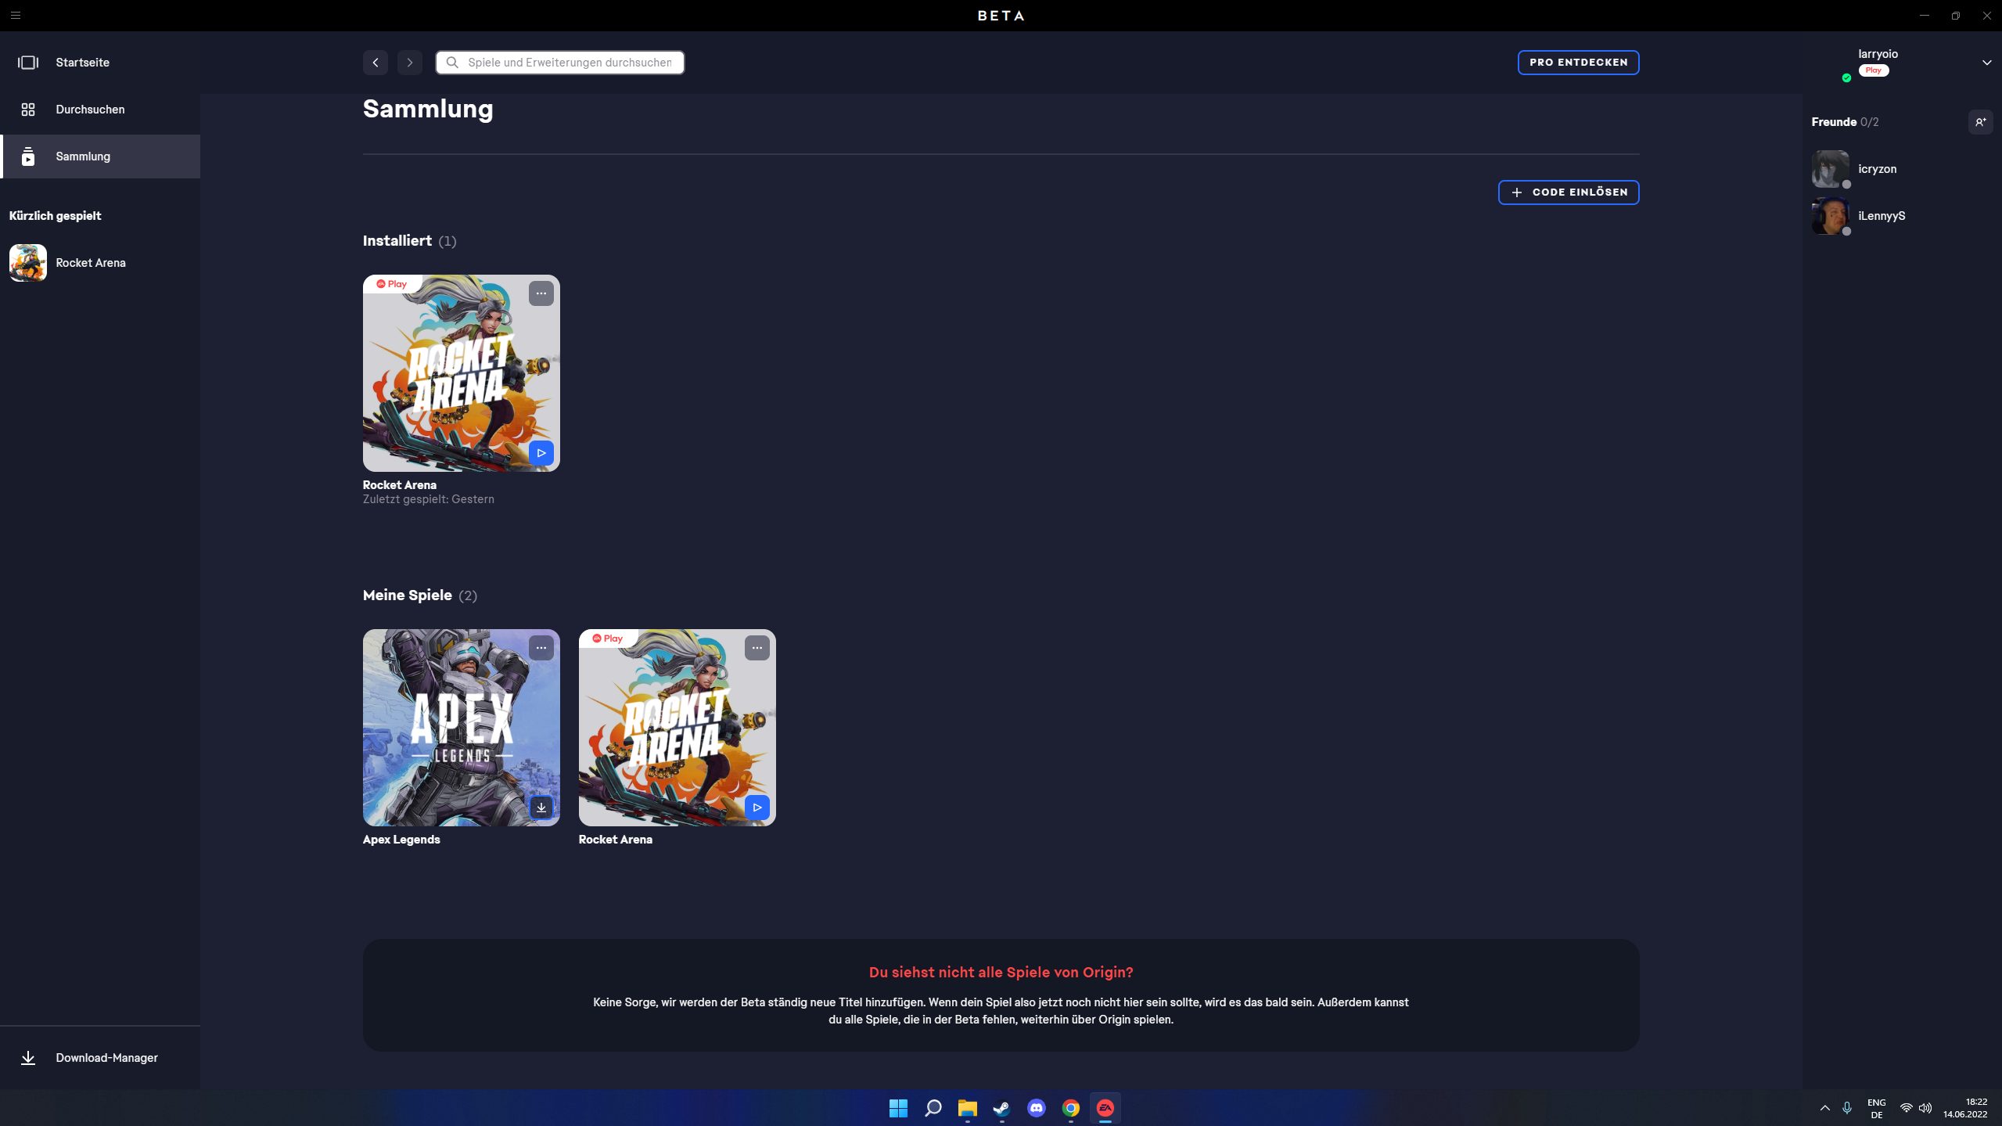Open Windows taskbar search
The image size is (2002, 1126).
click(933, 1109)
